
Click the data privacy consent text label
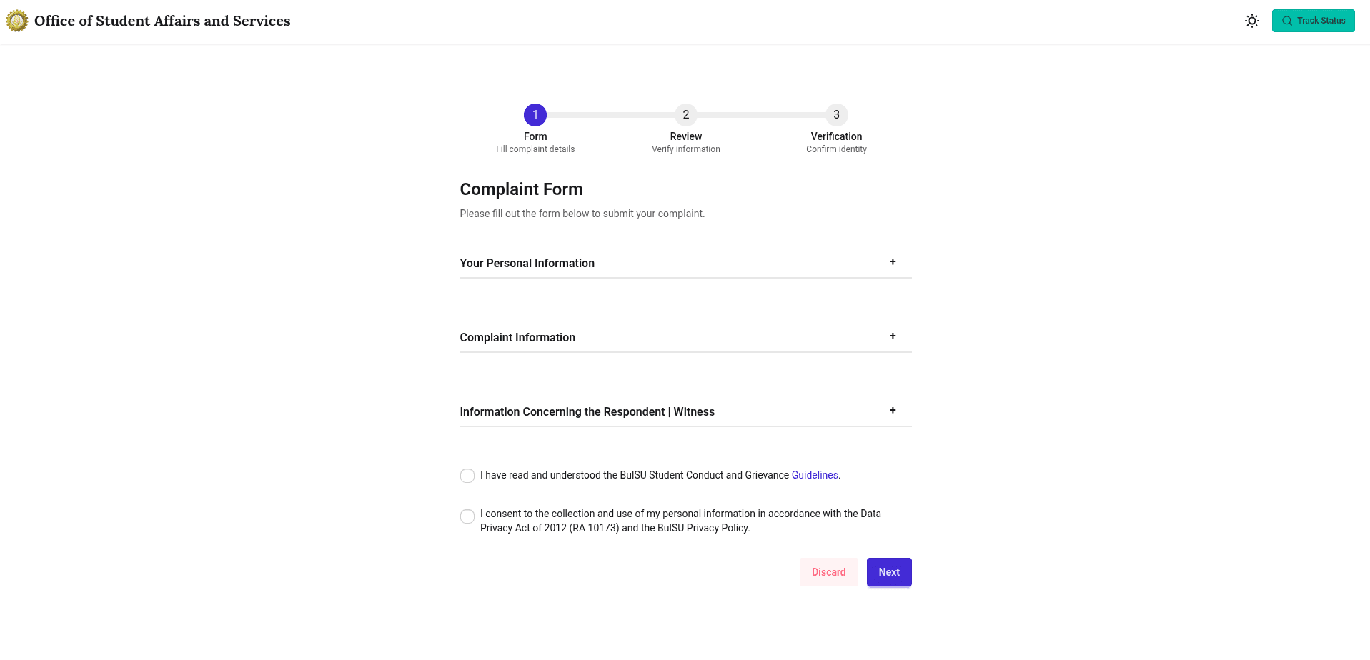pos(680,521)
